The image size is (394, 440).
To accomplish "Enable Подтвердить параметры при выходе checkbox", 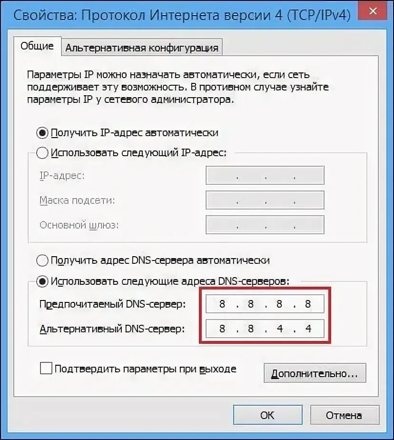I will (46, 369).
